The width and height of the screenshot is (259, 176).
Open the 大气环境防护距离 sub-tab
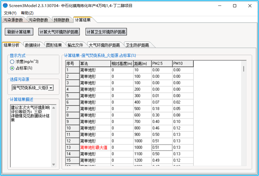coord(104,45)
